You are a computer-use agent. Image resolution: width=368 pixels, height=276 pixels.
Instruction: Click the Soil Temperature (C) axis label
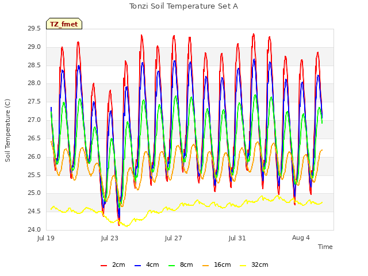pos(7,131)
